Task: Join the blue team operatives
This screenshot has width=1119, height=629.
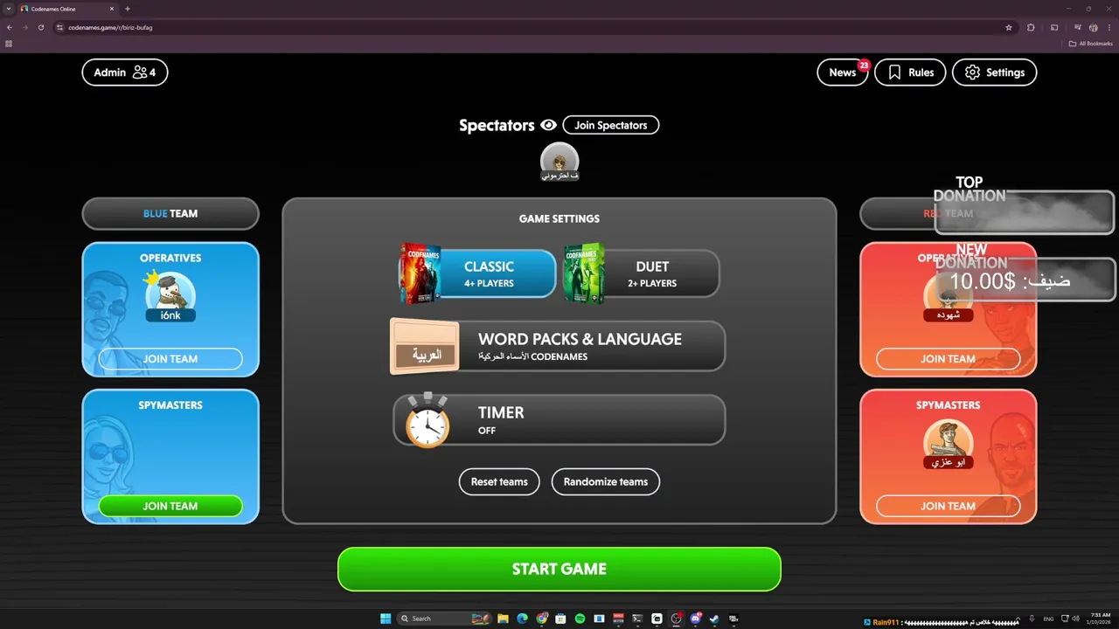Action: (170, 358)
